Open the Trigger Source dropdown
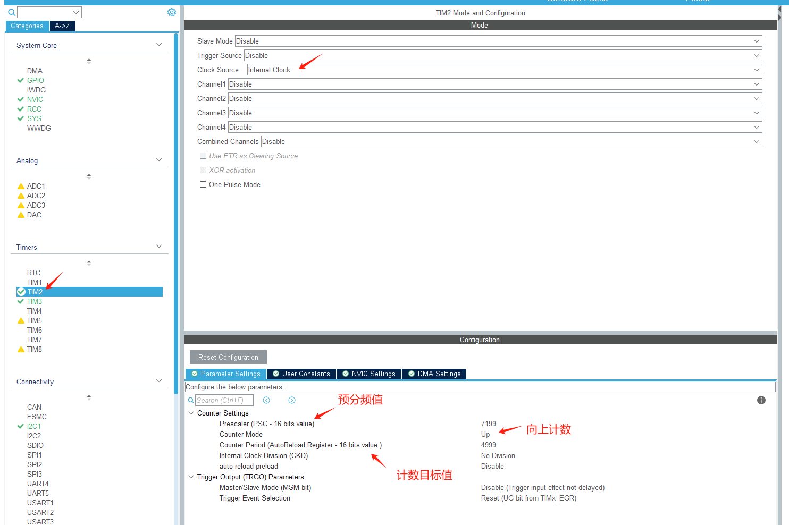The height and width of the screenshot is (525, 789). [x=503, y=55]
